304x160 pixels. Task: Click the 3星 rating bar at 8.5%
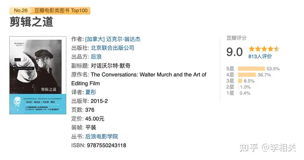tap(240, 81)
